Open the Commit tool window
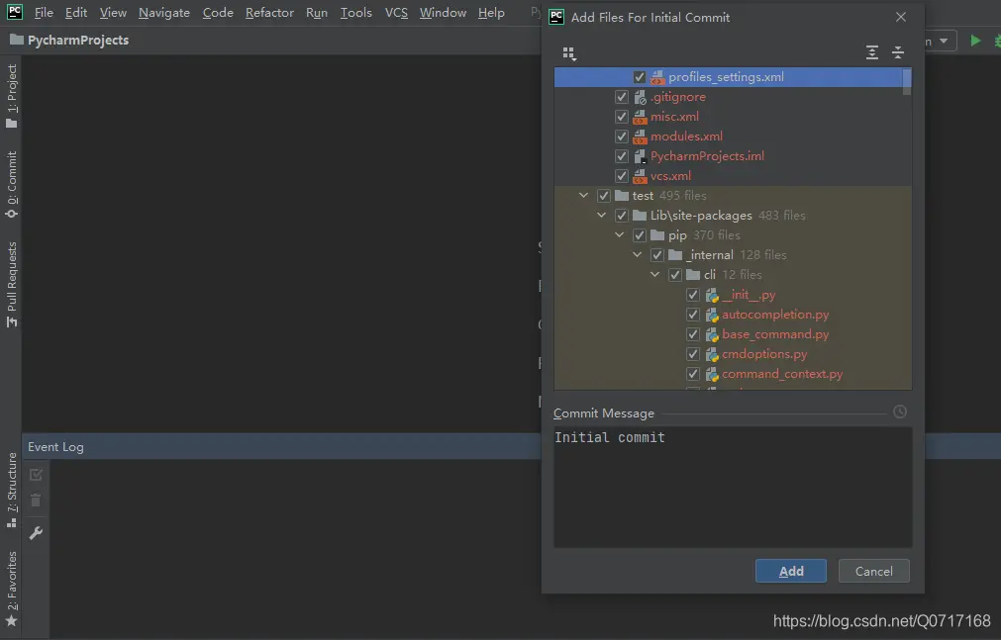Viewport: 1001px width, 640px height. point(12,184)
